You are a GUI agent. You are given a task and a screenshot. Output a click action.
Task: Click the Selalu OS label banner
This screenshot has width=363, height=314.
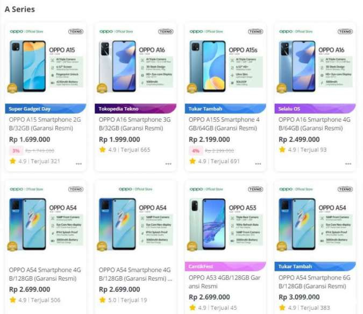click(315, 109)
